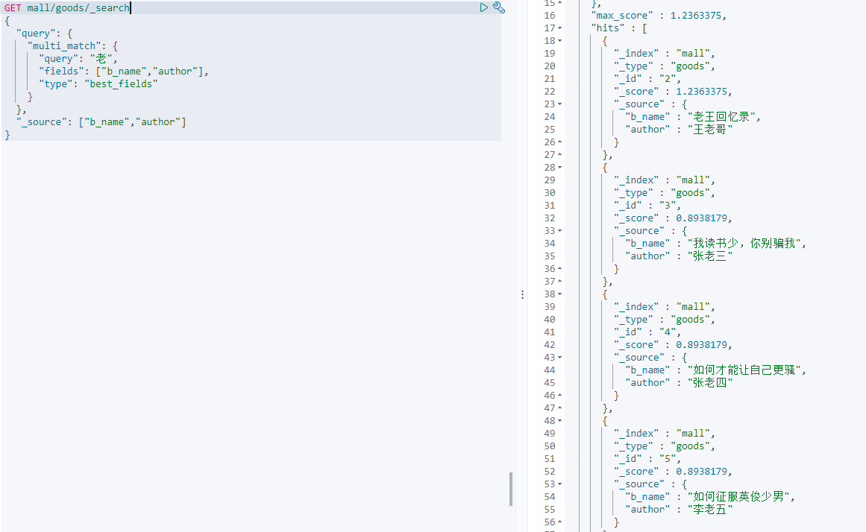Click the "GET mall/goods/_search" request line
Image resolution: width=866 pixels, height=532 pixels.
pos(67,7)
